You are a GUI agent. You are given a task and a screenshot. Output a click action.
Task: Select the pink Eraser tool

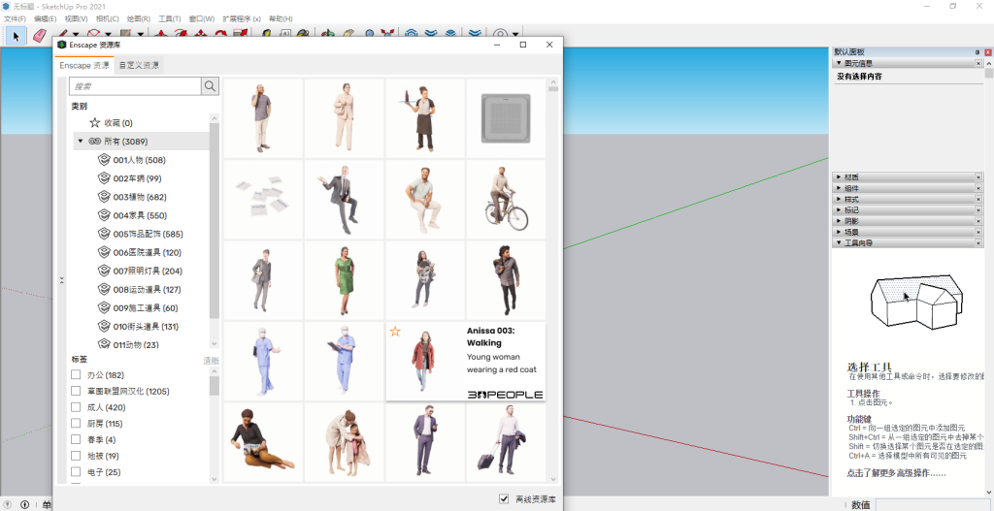pyautogui.click(x=39, y=36)
